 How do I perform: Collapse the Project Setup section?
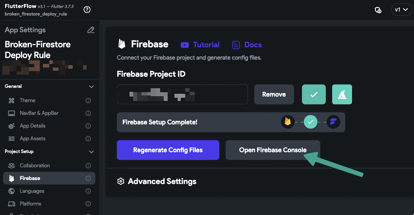pos(91,152)
